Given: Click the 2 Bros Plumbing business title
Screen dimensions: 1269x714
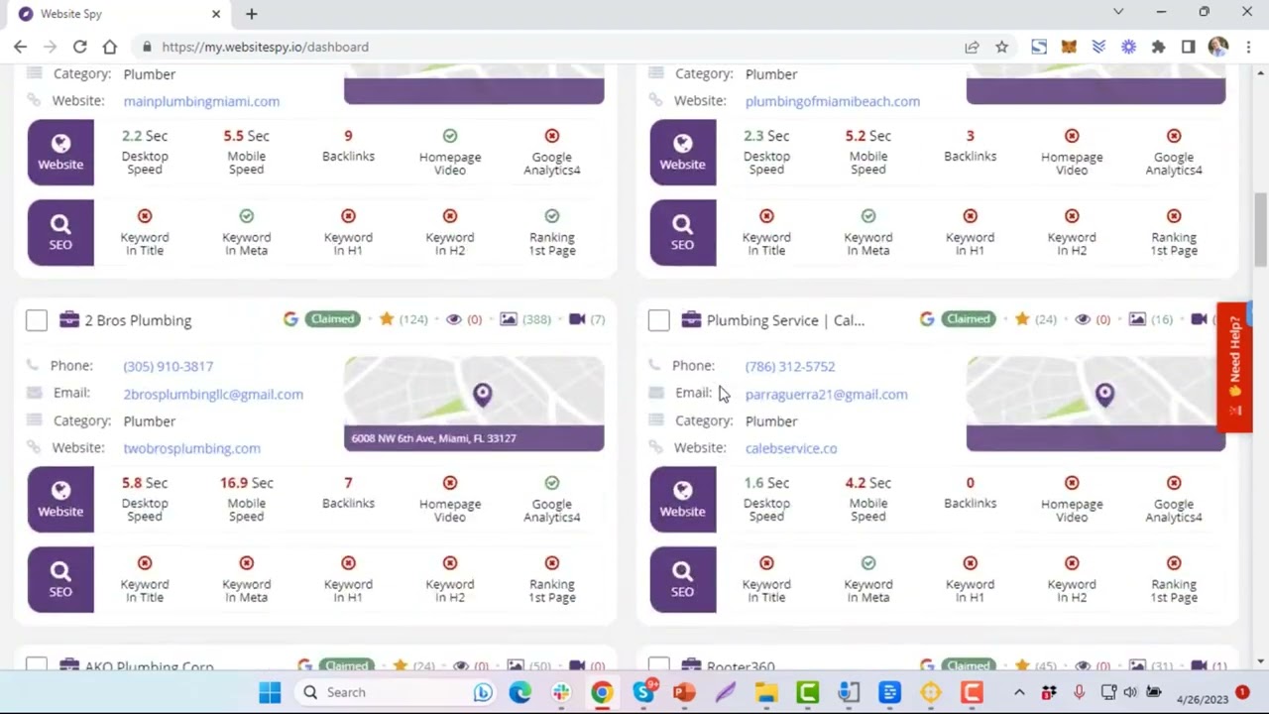Looking at the screenshot, I should pyautogui.click(x=138, y=320).
